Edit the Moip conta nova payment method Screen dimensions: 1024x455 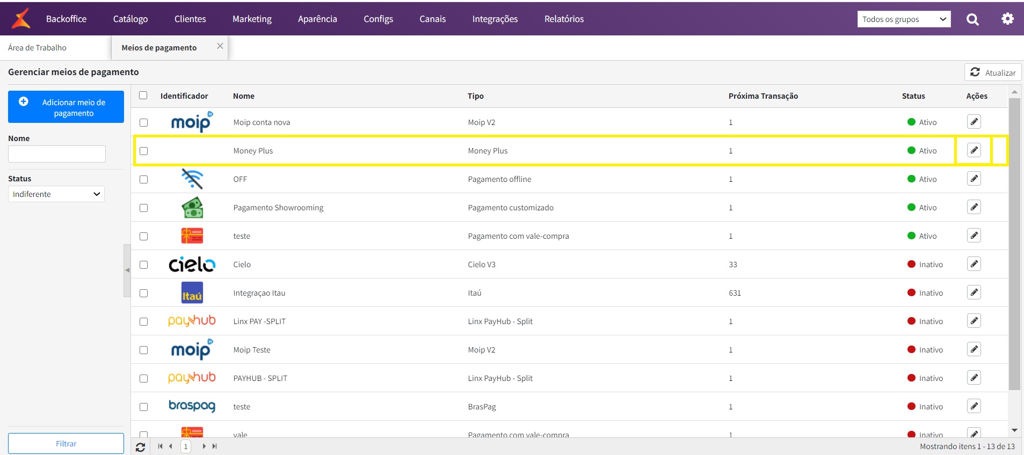click(x=974, y=122)
